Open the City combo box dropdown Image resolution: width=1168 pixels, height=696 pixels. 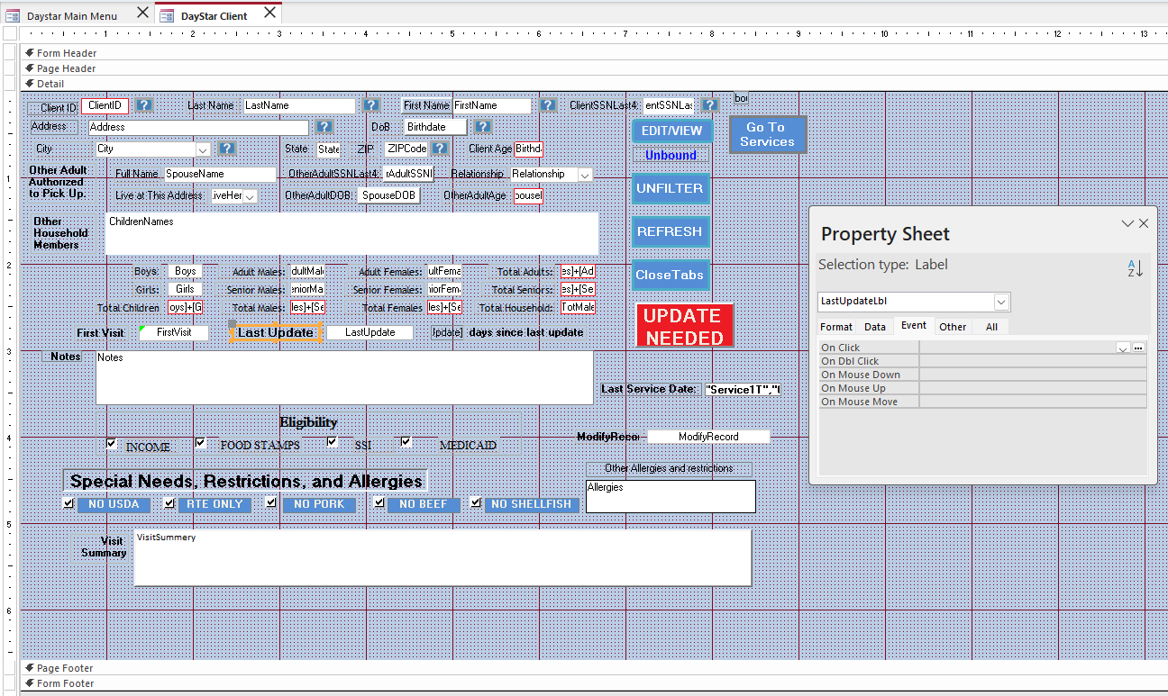(203, 149)
